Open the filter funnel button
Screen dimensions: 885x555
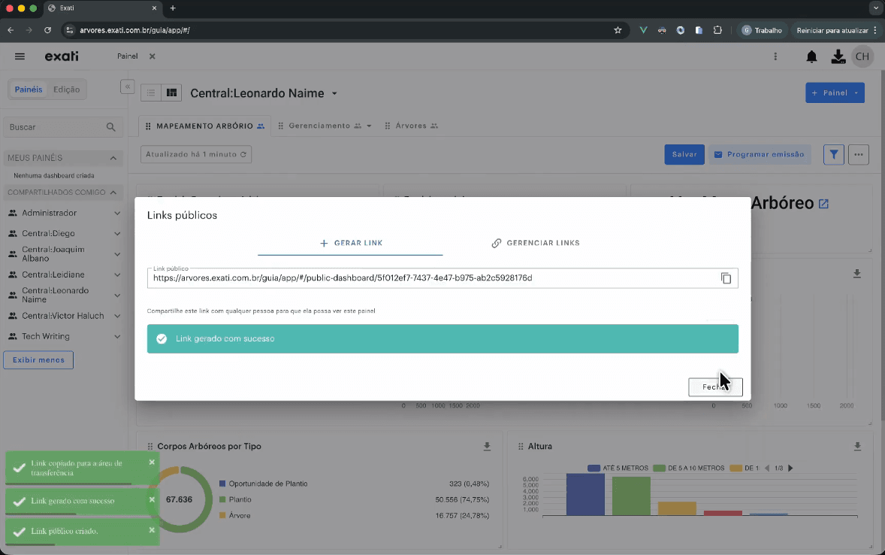point(834,154)
